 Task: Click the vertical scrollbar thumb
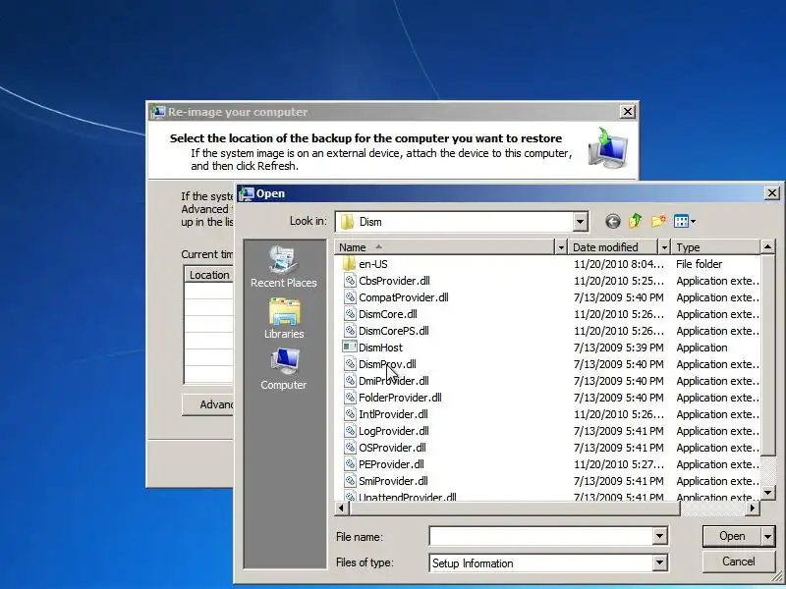coord(767,355)
